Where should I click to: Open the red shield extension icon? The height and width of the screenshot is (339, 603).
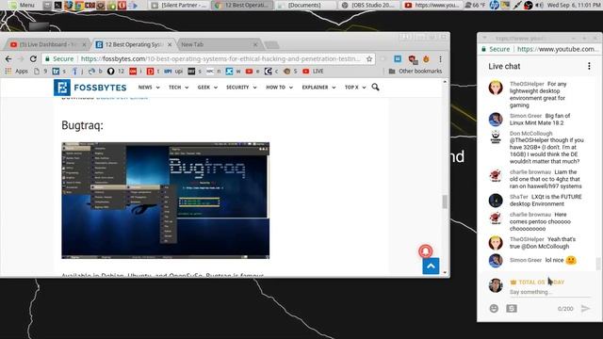[413, 58]
